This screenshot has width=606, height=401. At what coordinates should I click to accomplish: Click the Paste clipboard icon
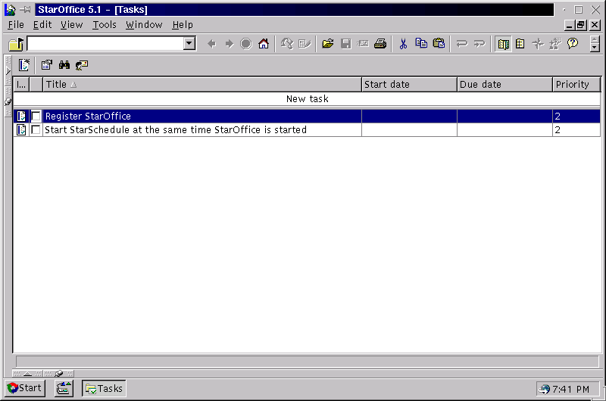click(x=439, y=44)
